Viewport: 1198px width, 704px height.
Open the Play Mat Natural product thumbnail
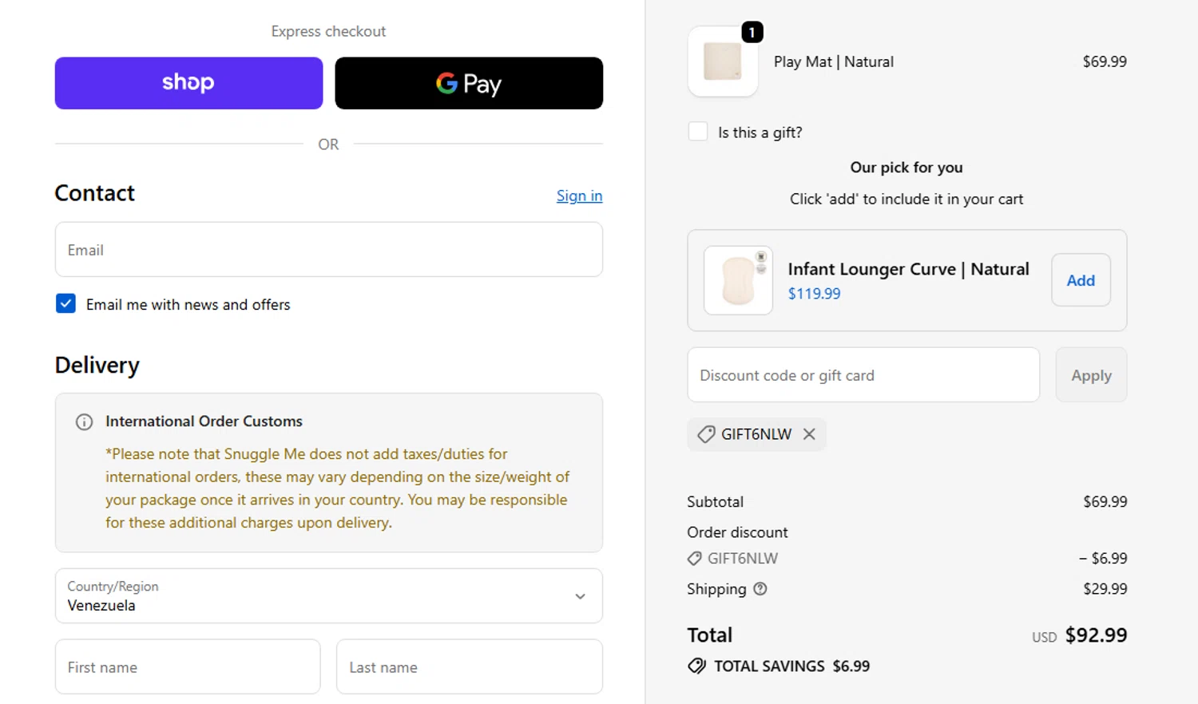click(x=723, y=62)
